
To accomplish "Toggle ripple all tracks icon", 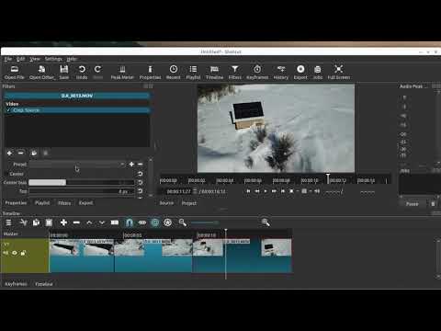I will tap(168, 223).
